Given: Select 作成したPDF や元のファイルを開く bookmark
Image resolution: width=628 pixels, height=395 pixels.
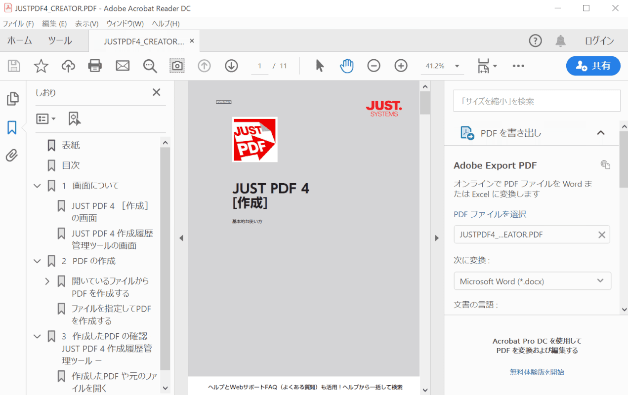Looking at the screenshot, I should coord(114,382).
